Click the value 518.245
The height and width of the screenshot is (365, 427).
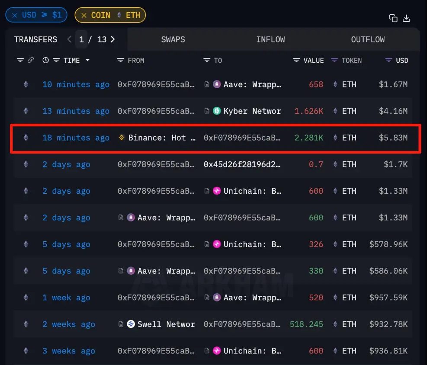tap(306, 324)
